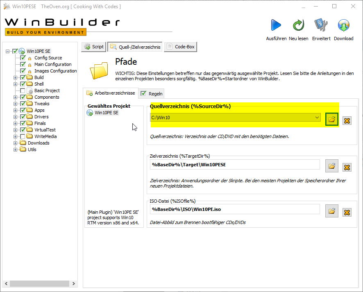Select the Shell tree item
Image resolution: width=363 pixels, height=292 pixels.
[39, 84]
